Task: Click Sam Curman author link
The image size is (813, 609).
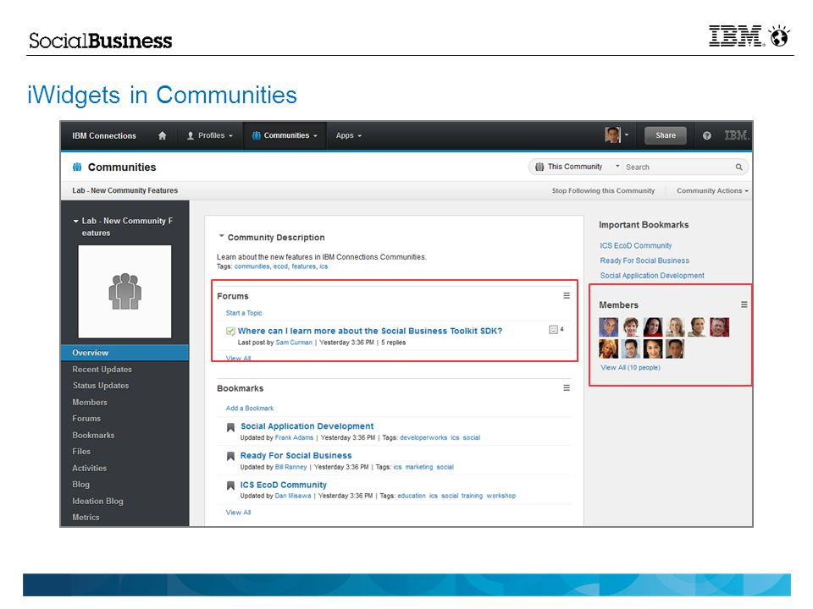Action: (294, 343)
